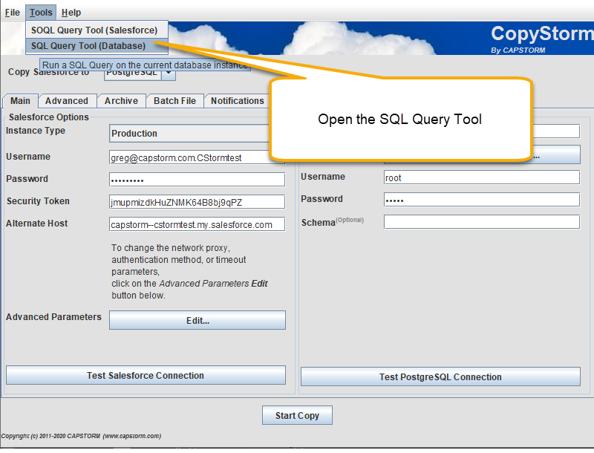594x453 pixels.
Task: Click the Security Token field
Action: [x=197, y=202]
